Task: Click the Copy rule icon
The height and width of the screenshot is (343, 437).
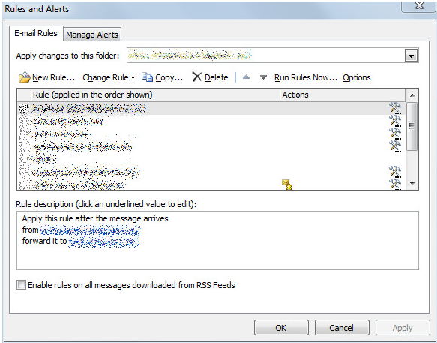Action: [x=147, y=77]
